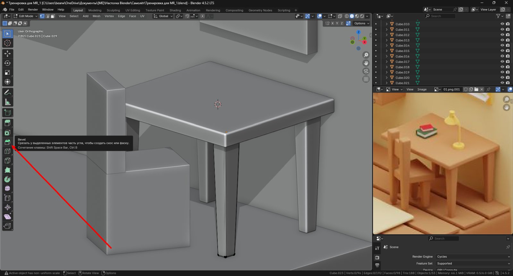Image resolution: width=513 pixels, height=276 pixels.
Task: Switch viewport shading to Rendered
Action: (362, 16)
